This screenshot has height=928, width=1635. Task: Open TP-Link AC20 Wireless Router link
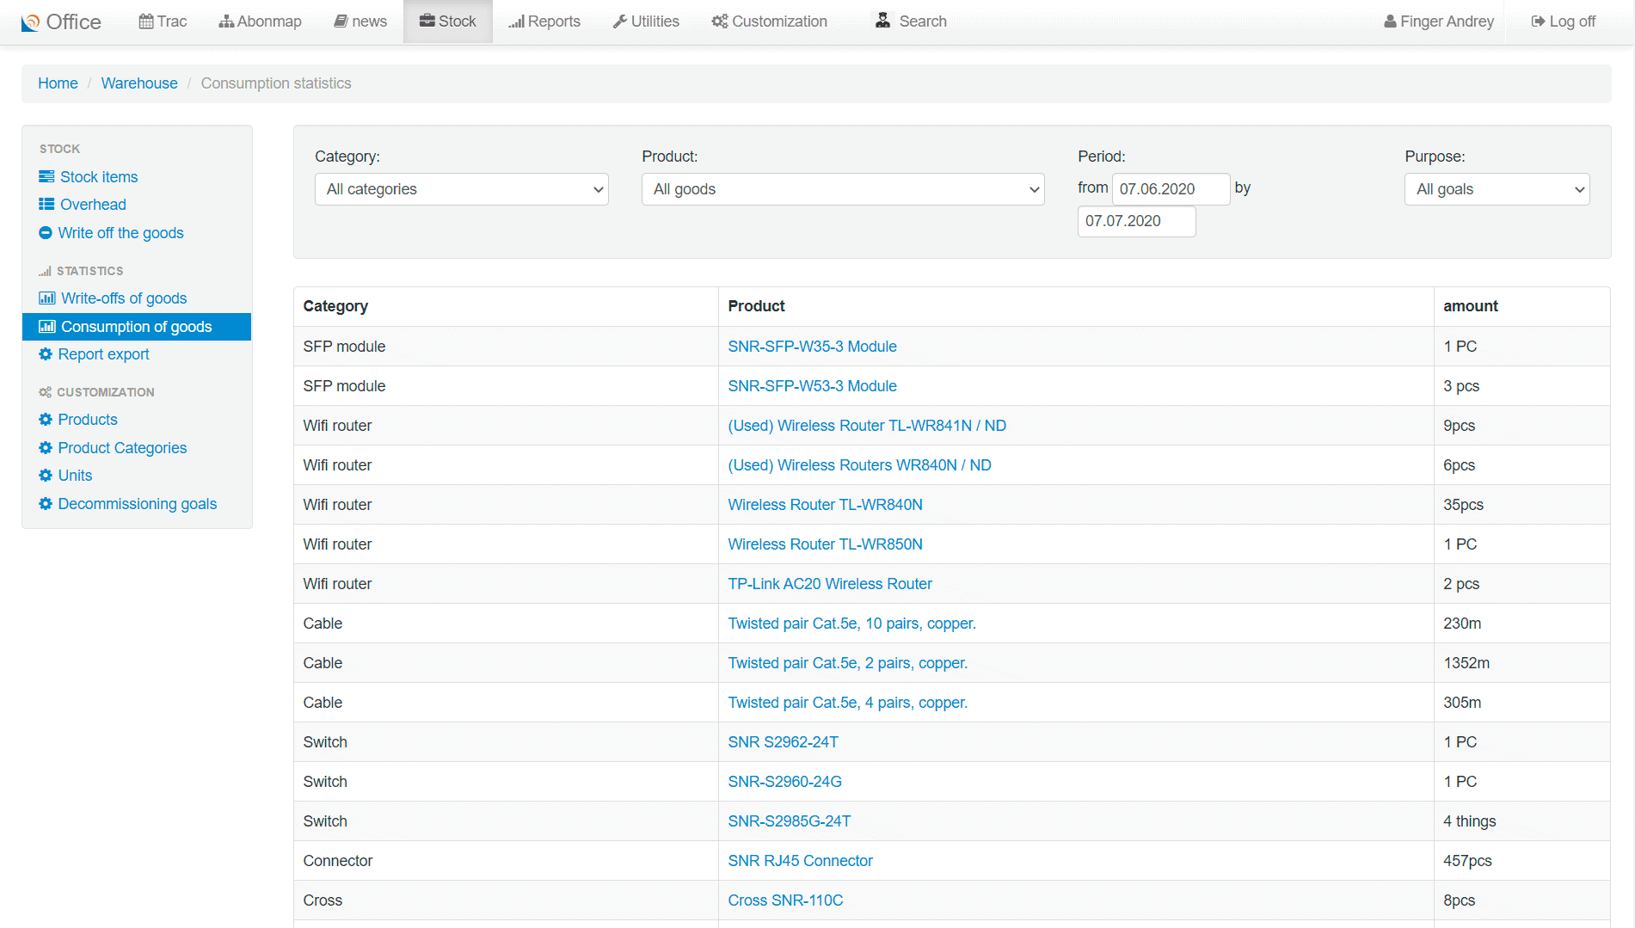click(830, 584)
